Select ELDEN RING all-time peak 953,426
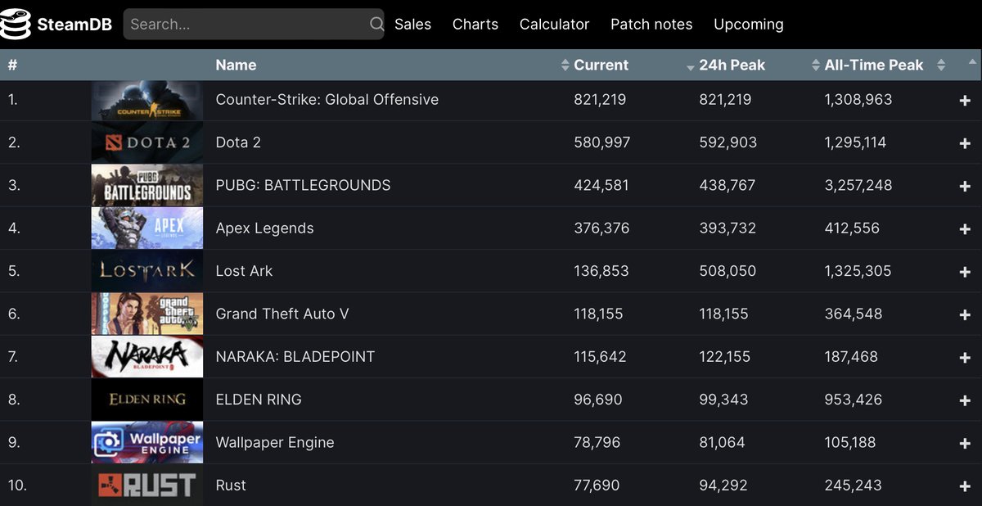 pos(854,400)
